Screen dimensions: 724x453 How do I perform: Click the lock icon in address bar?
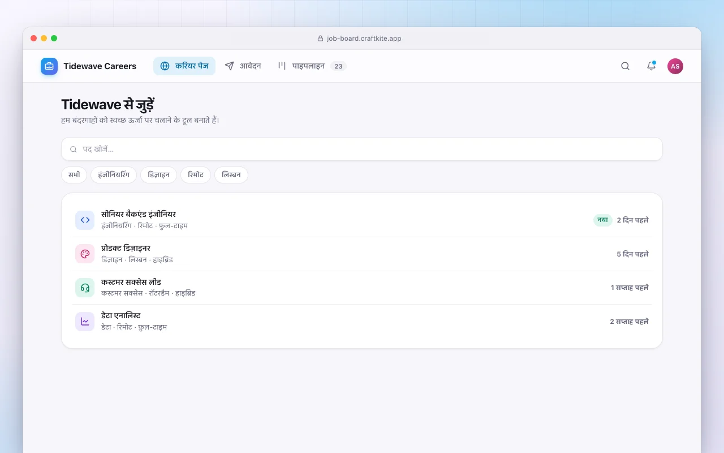[x=320, y=39]
